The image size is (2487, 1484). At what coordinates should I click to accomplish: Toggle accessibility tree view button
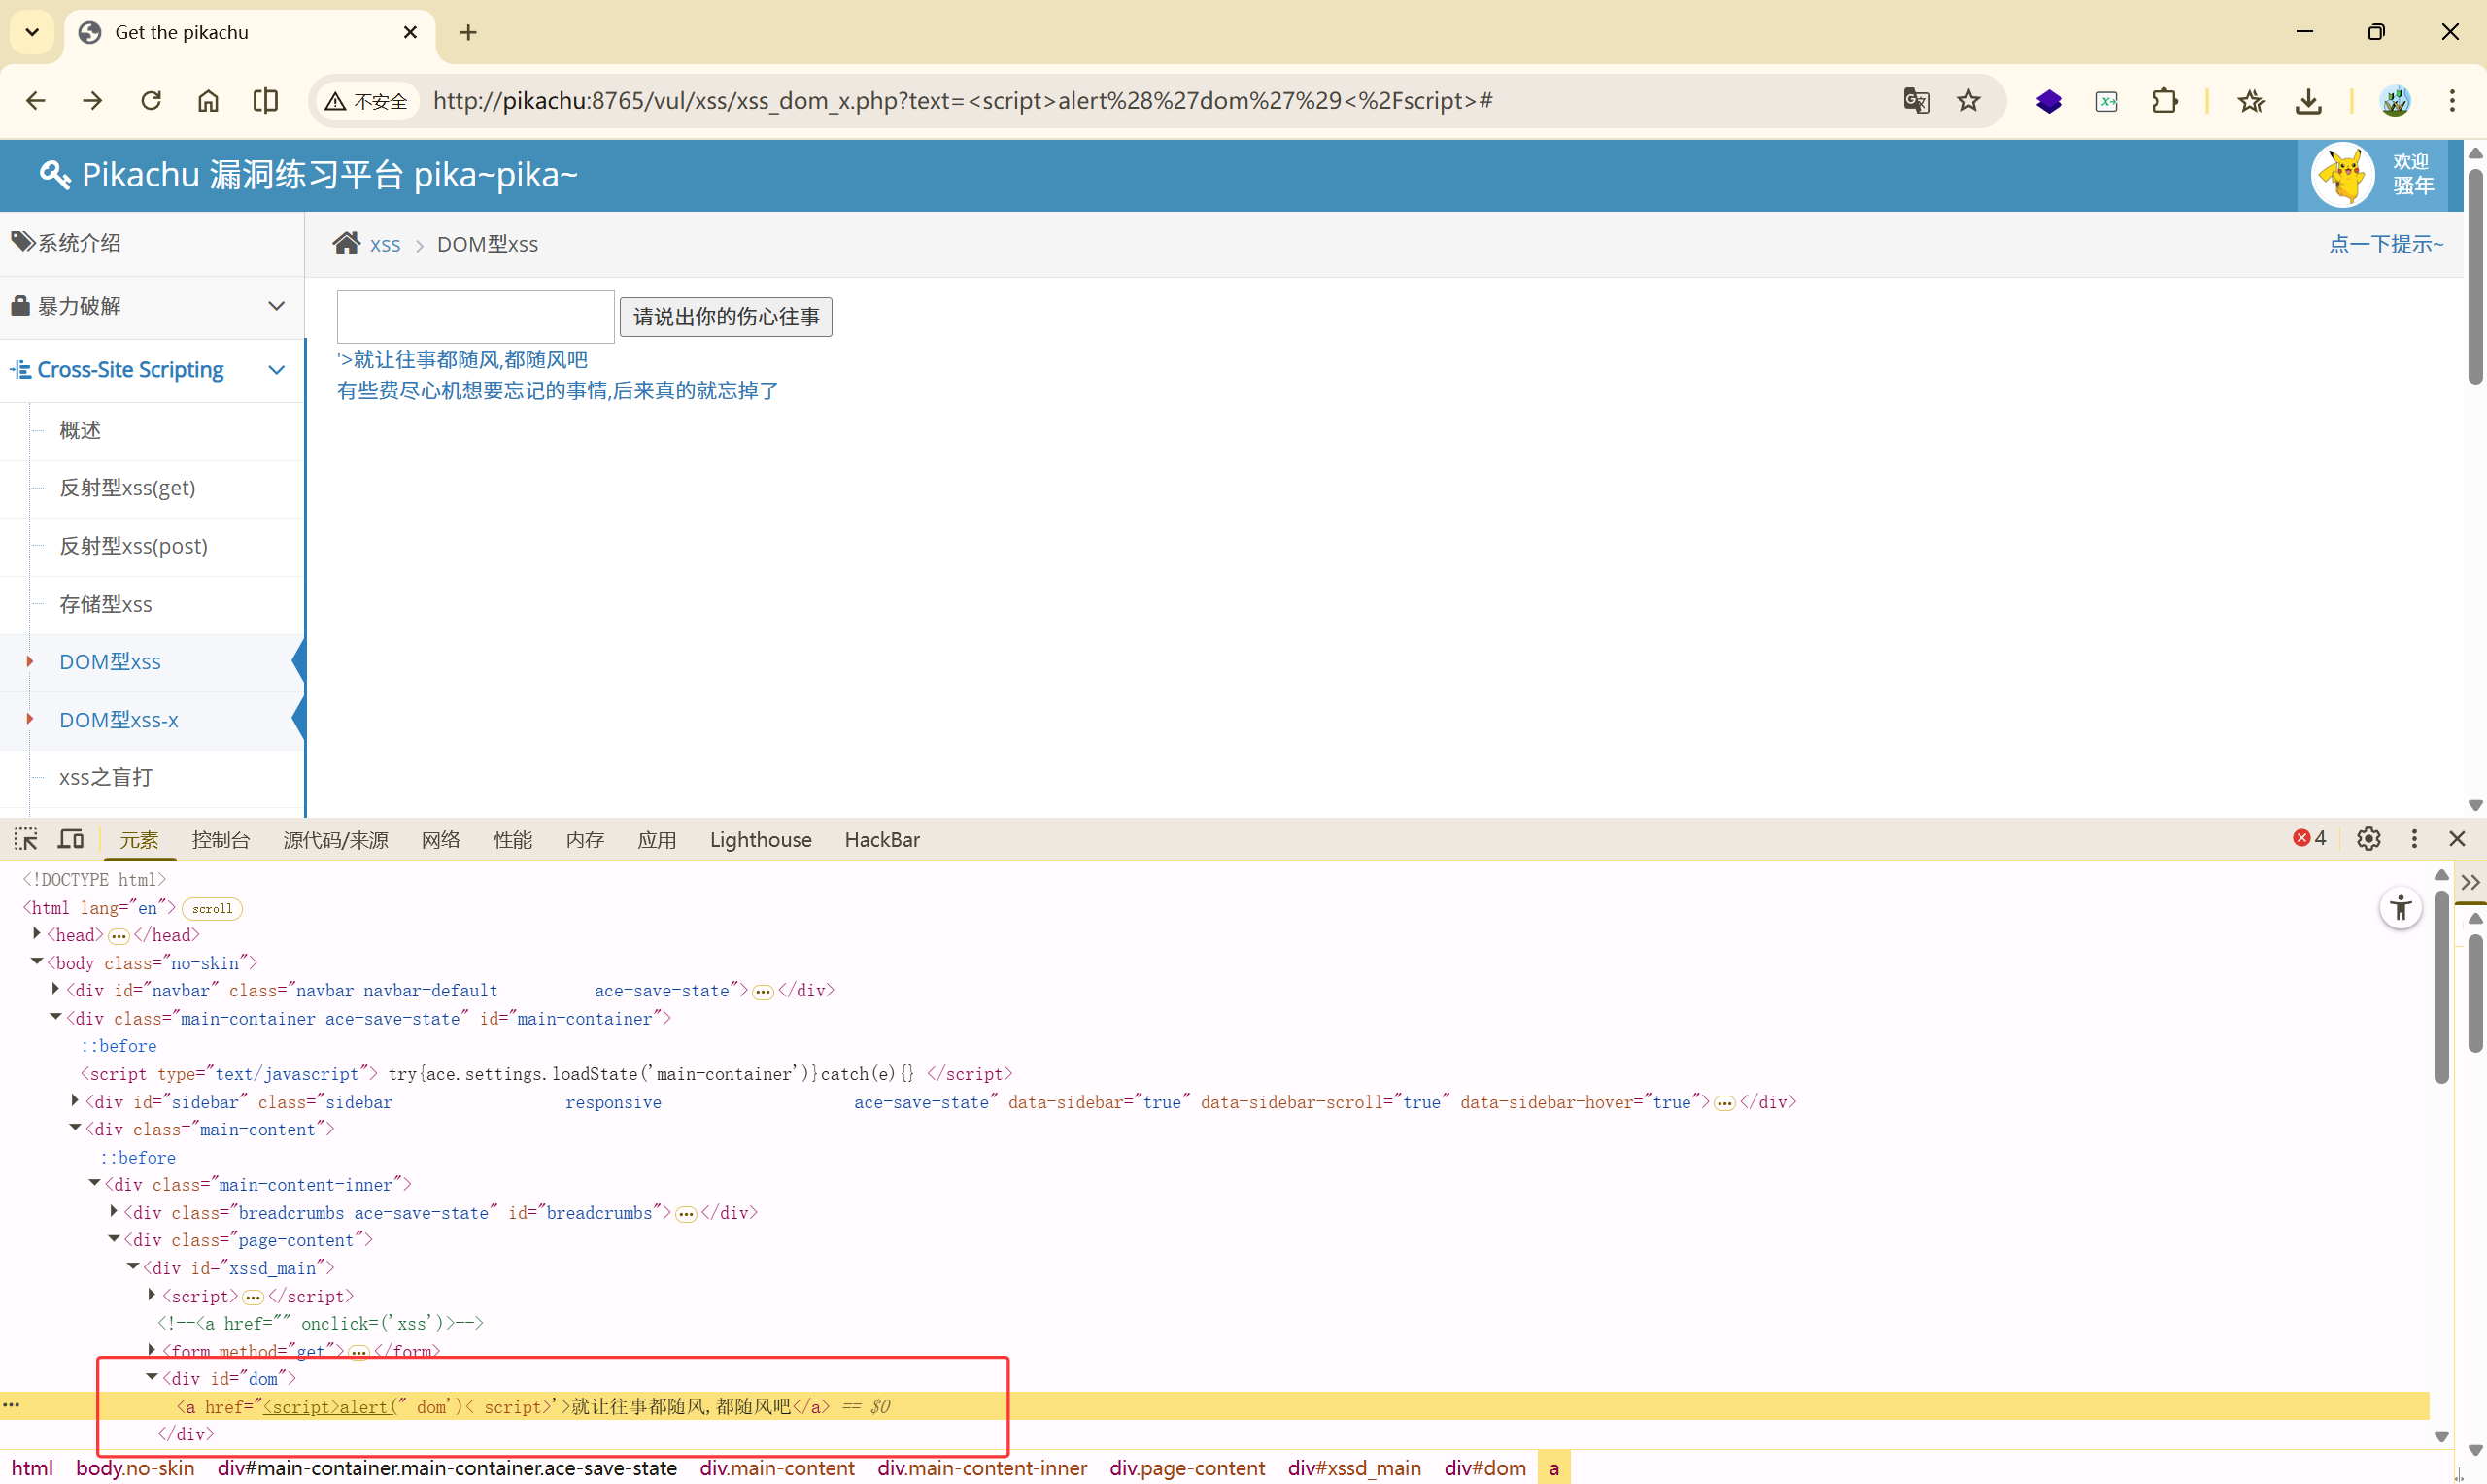[x=2399, y=908]
